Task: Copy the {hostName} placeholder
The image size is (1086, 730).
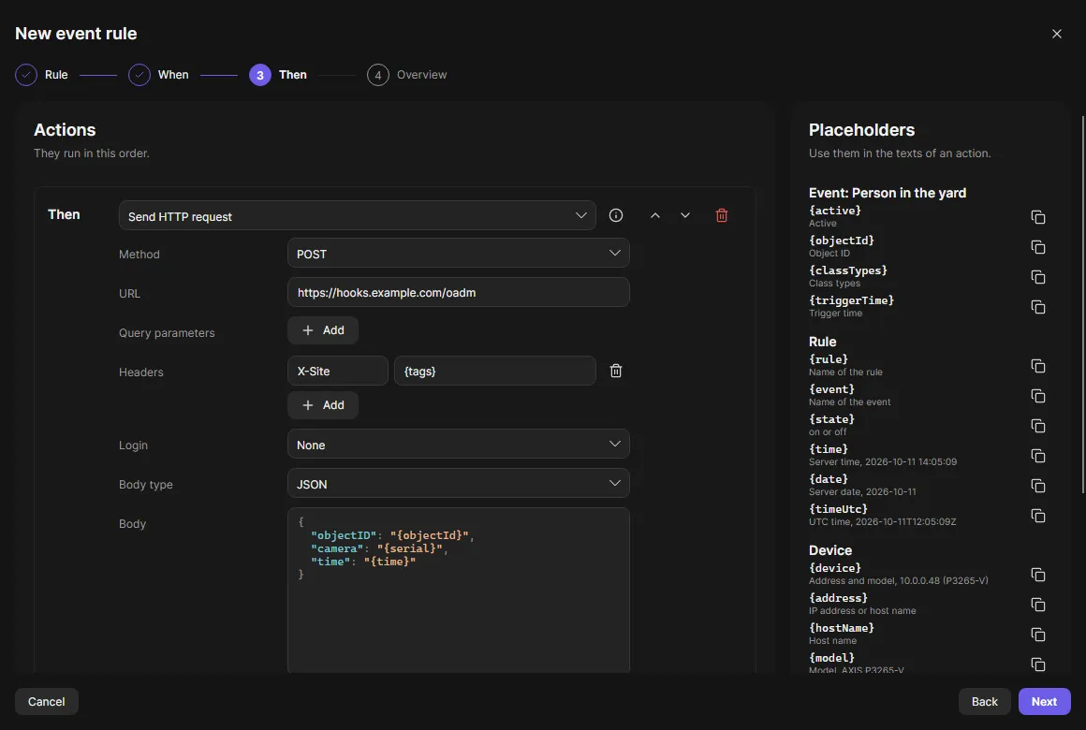Action: coord(1037,635)
